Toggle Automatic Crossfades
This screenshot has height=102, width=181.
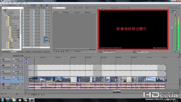coord(35,5)
